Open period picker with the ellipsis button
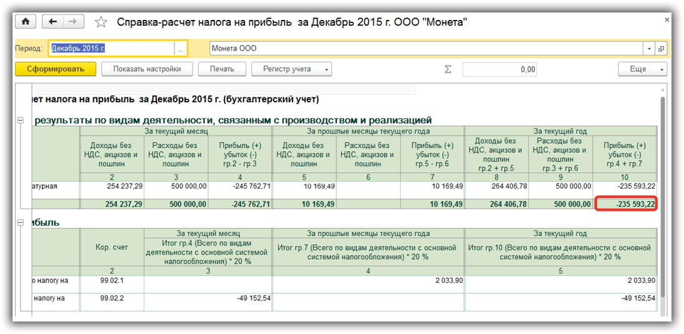The height and width of the screenshot is (334, 684). click(180, 49)
